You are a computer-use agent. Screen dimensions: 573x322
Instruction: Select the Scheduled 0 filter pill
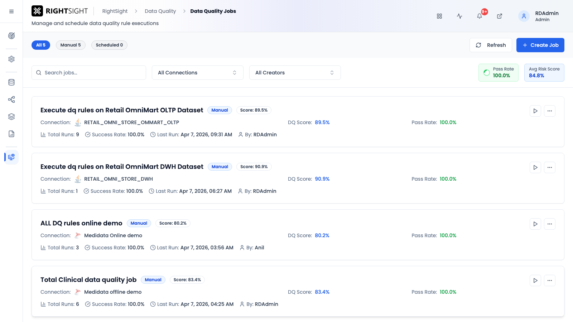(109, 45)
